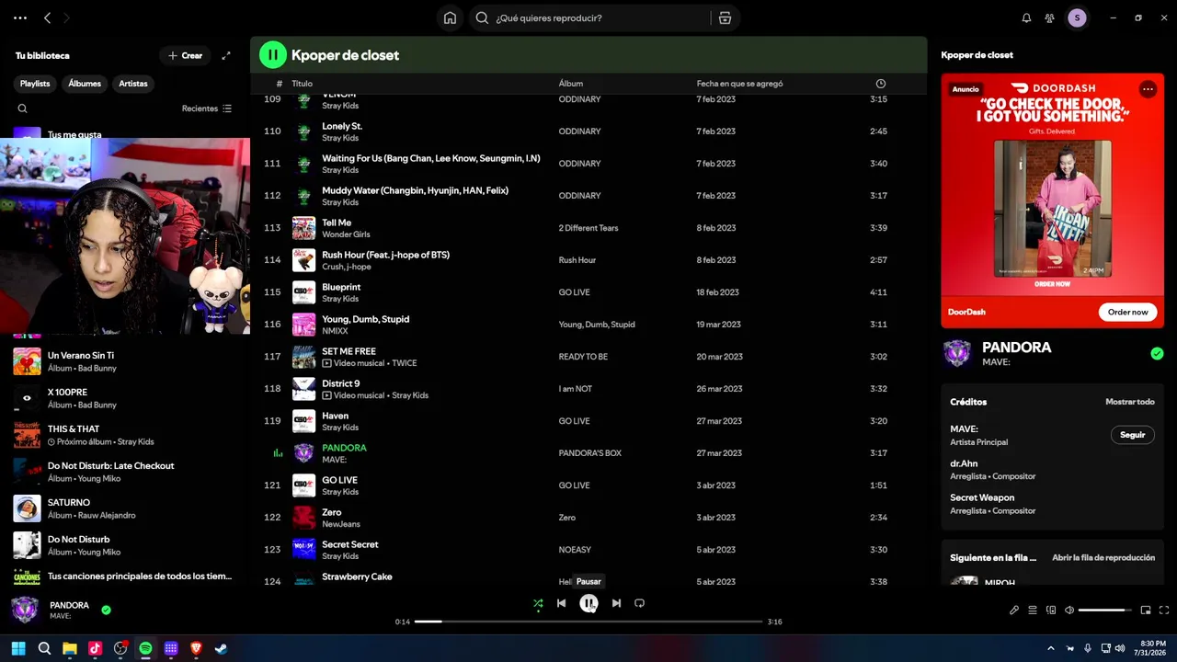Open Steam from the taskbar
1177x662 pixels.
pos(222,648)
